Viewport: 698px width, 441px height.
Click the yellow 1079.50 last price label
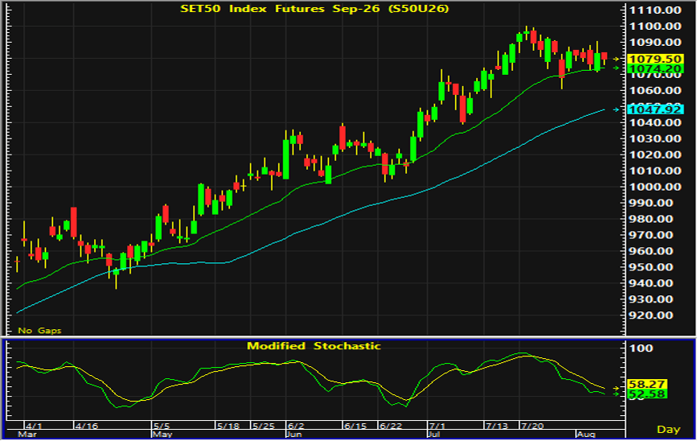655,59
